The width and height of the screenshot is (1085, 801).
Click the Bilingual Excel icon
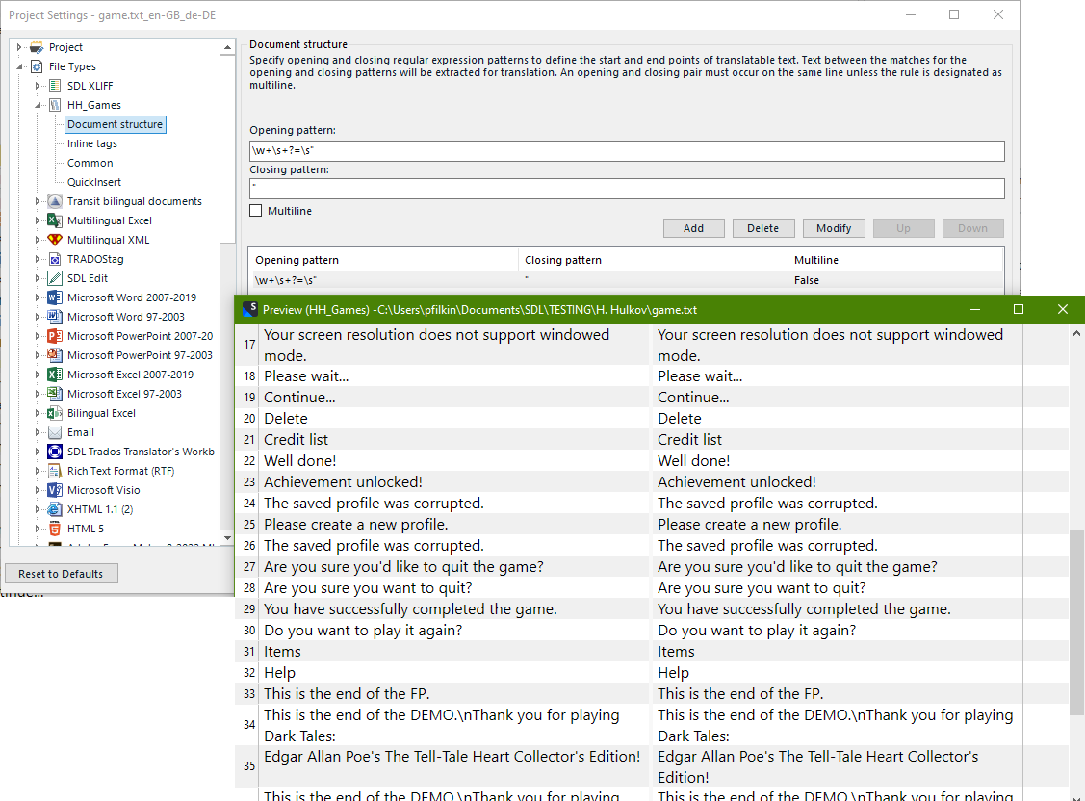pyautogui.click(x=56, y=413)
